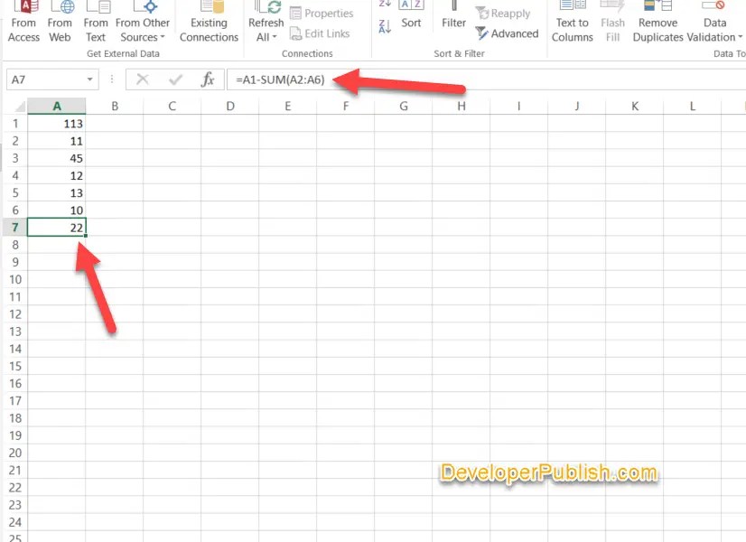This screenshot has width=746, height=542.
Task: Select row 16 header
Action: point(15,384)
